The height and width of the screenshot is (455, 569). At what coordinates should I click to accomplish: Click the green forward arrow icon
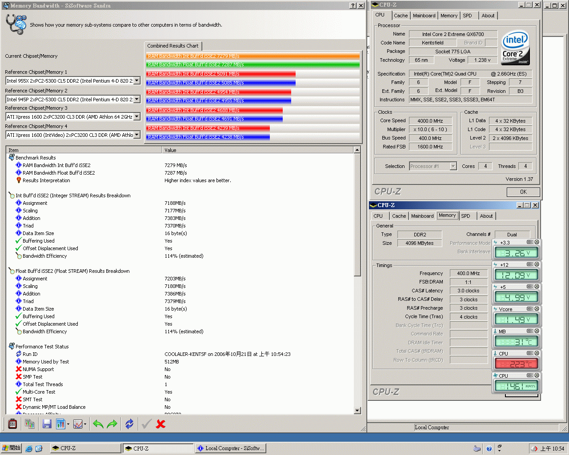point(112,424)
